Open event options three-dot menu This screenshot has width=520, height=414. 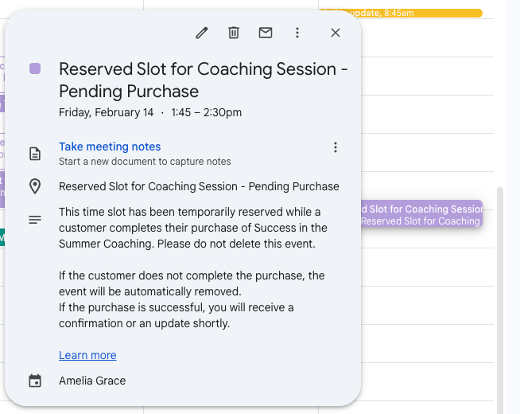[x=297, y=33]
